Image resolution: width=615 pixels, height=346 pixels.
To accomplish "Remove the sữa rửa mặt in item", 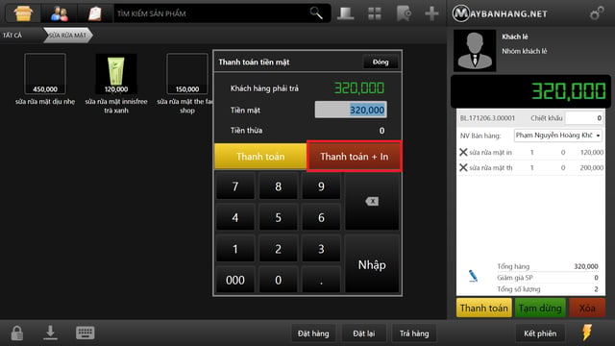I will [x=463, y=152].
